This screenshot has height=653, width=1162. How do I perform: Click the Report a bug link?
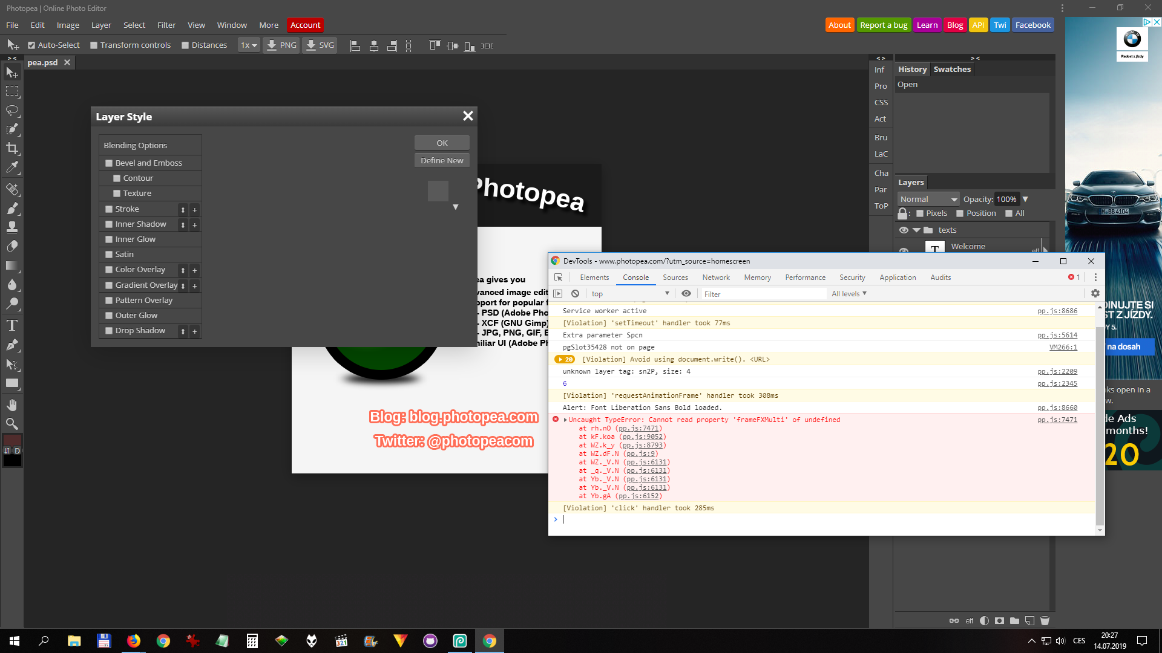pos(884,25)
